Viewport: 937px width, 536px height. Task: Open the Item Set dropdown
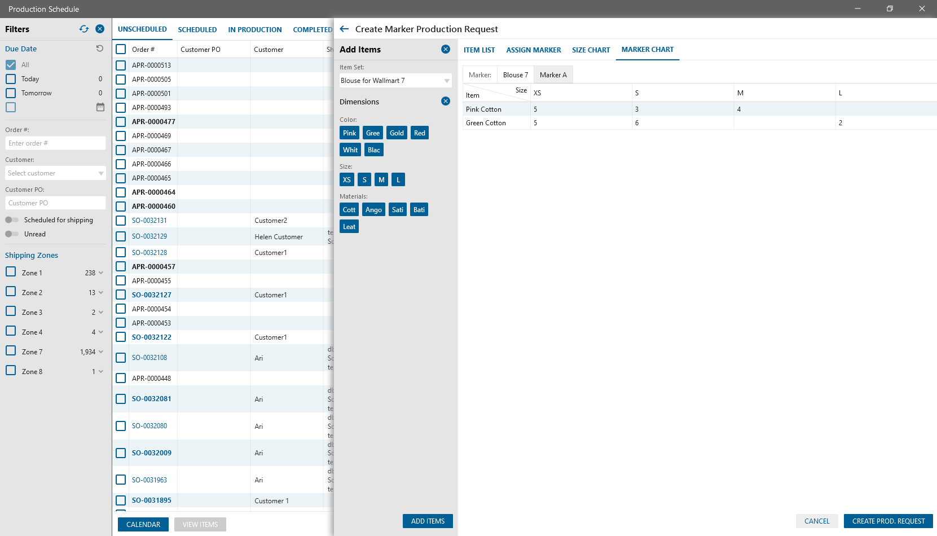point(395,81)
